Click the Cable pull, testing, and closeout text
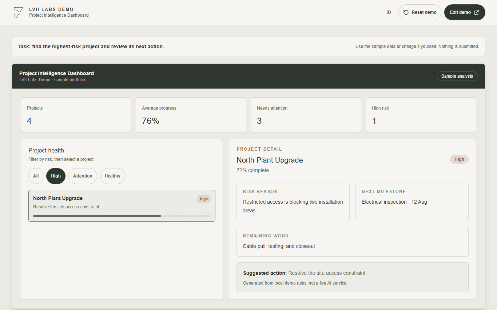This screenshot has height=310, width=497. 279,246
